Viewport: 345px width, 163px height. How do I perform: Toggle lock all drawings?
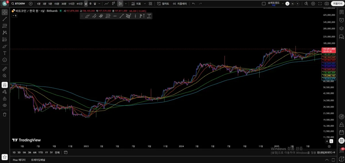click(x=5, y=99)
